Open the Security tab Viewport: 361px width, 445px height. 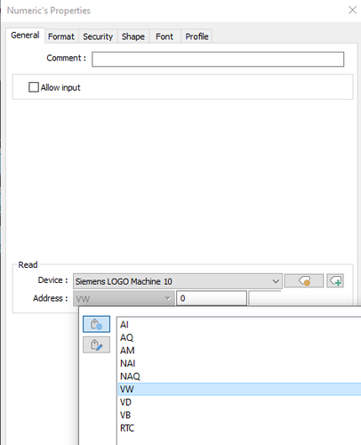pyautogui.click(x=98, y=36)
